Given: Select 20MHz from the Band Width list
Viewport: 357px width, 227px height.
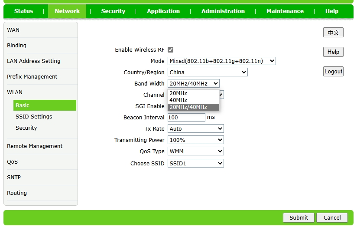Looking at the screenshot, I should [x=178, y=93].
